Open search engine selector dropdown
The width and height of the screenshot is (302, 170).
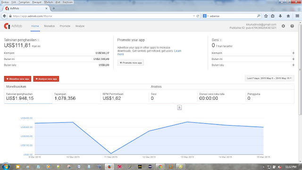click(206, 16)
